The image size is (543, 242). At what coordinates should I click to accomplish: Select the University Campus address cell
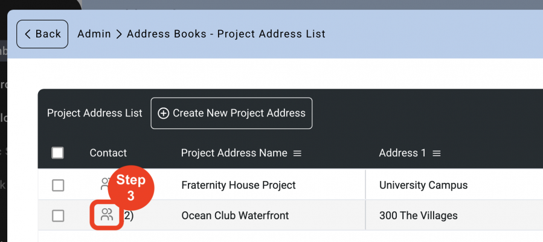(423, 185)
